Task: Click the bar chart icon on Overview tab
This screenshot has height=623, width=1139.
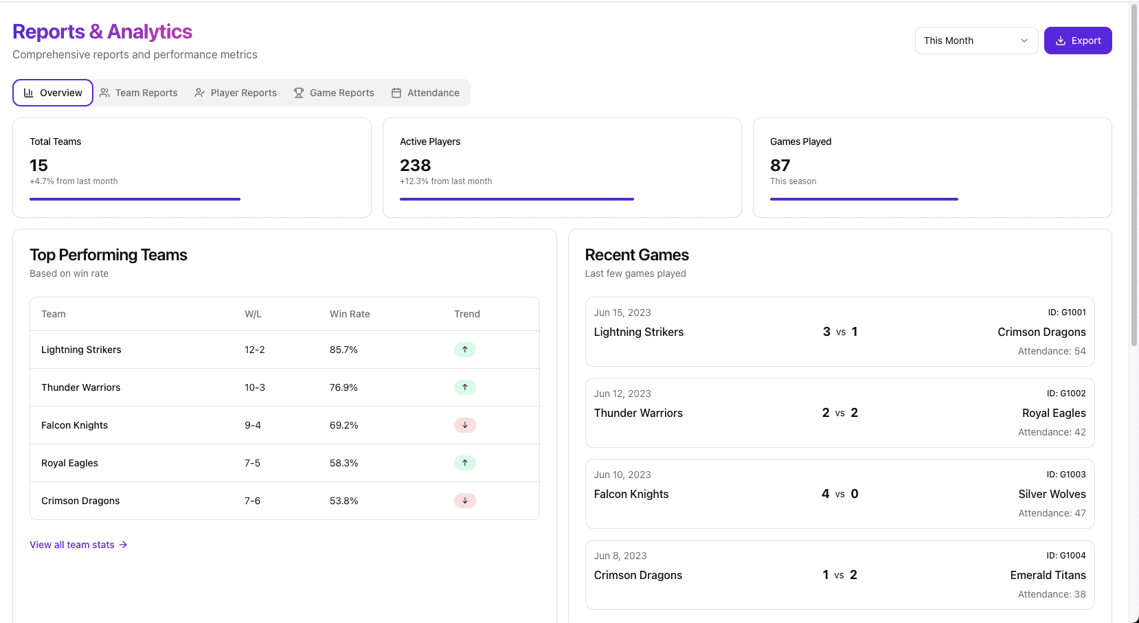Action: [27, 92]
